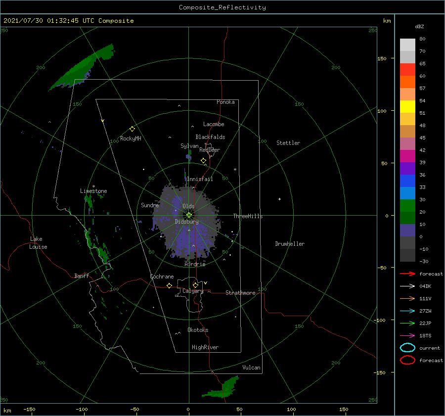The width and height of the screenshot is (445, 416).
Task: Click the Calgary label
Action: click(x=193, y=291)
